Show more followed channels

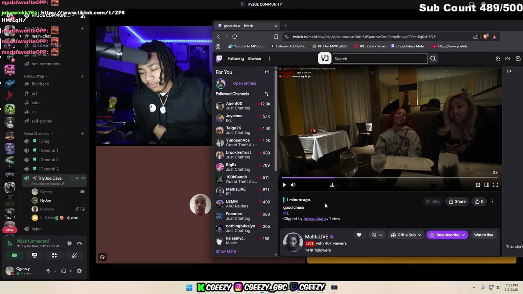tap(226, 251)
